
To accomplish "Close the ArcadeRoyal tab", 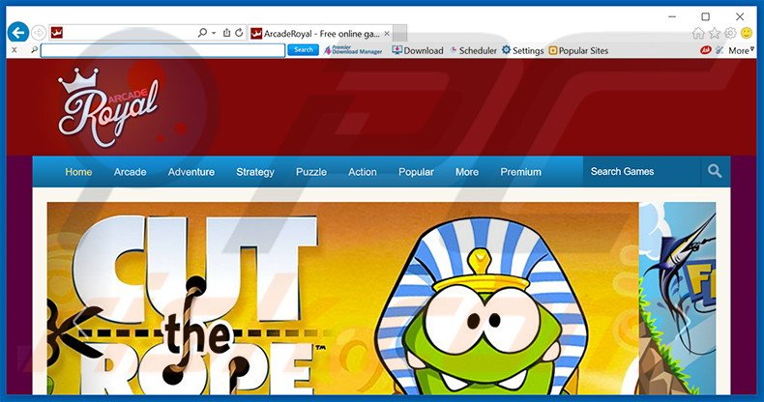I will point(387,34).
